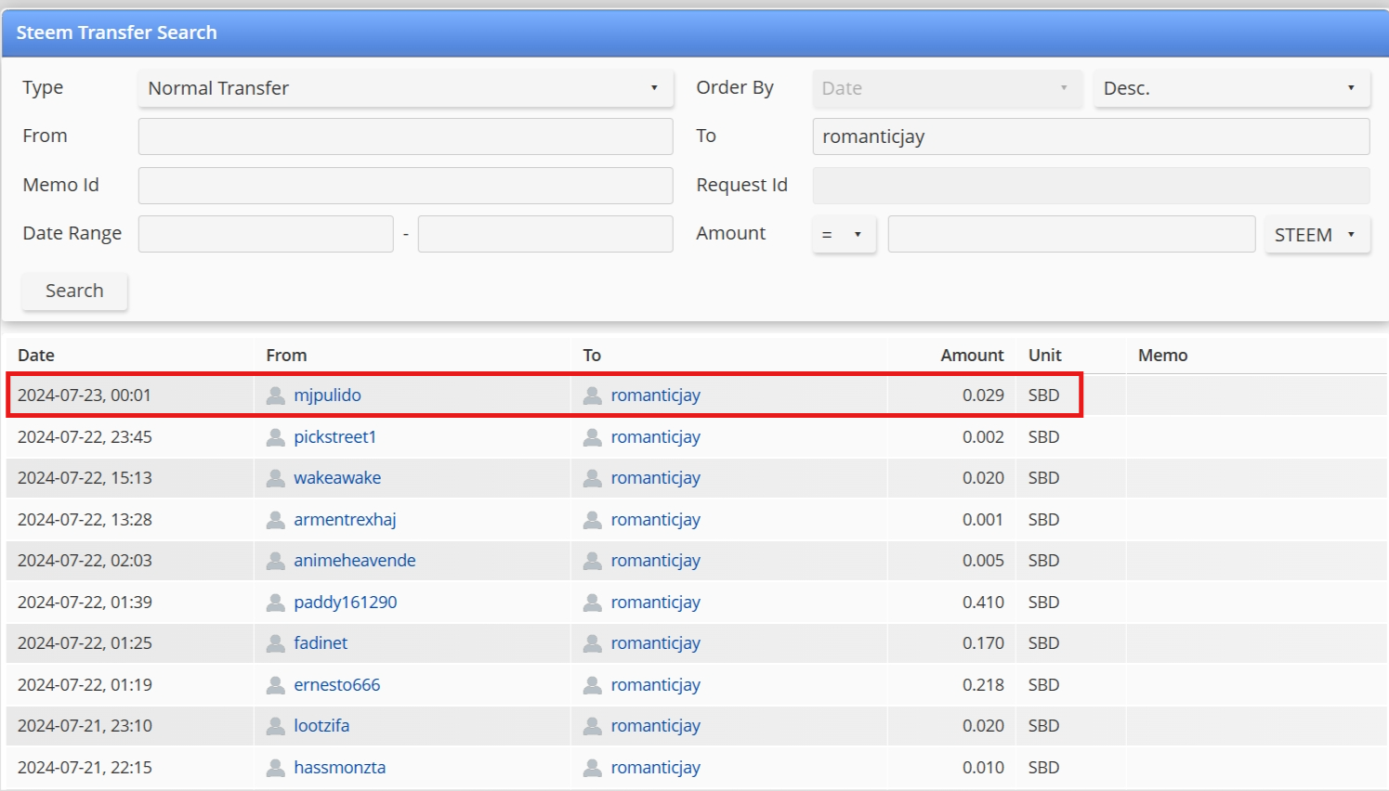Open the Type dropdown showing Normal Transfer
This screenshot has width=1389, height=791.
405,88
